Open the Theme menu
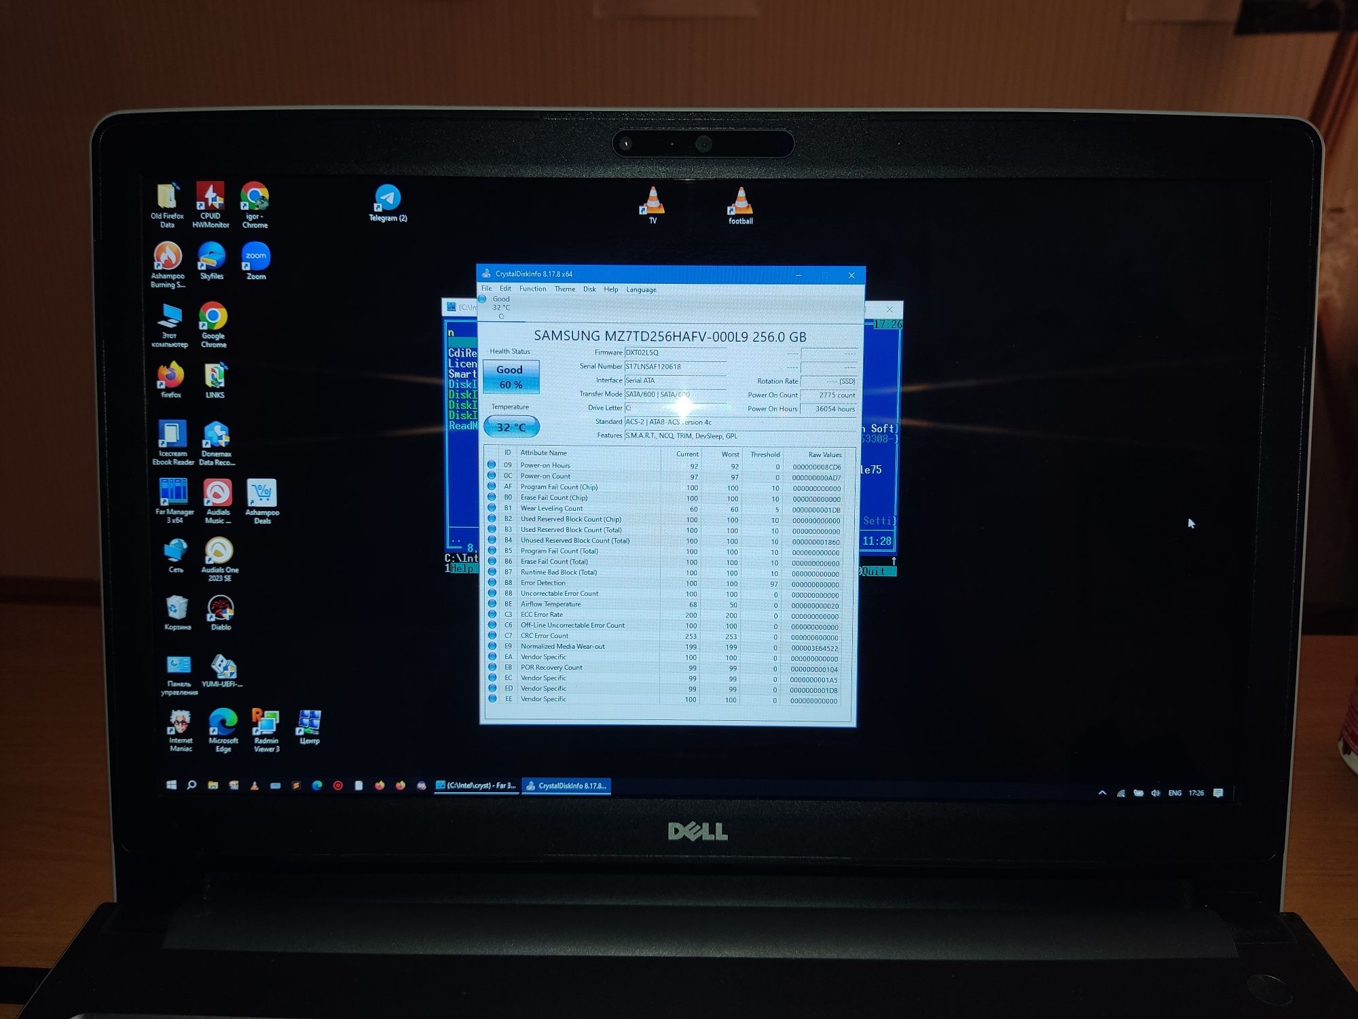This screenshot has width=1358, height=1019. [565, 289]
